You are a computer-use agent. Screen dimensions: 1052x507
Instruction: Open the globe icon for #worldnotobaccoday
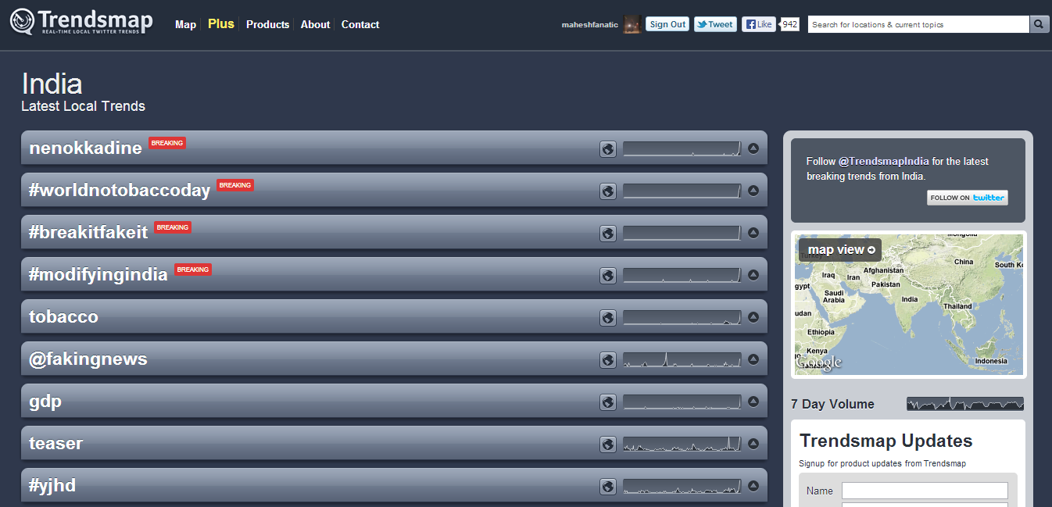[x=608, y=191]
